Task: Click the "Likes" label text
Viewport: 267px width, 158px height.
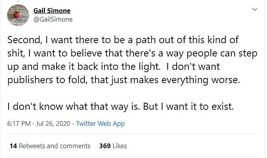Action: (x=119, y=146)
